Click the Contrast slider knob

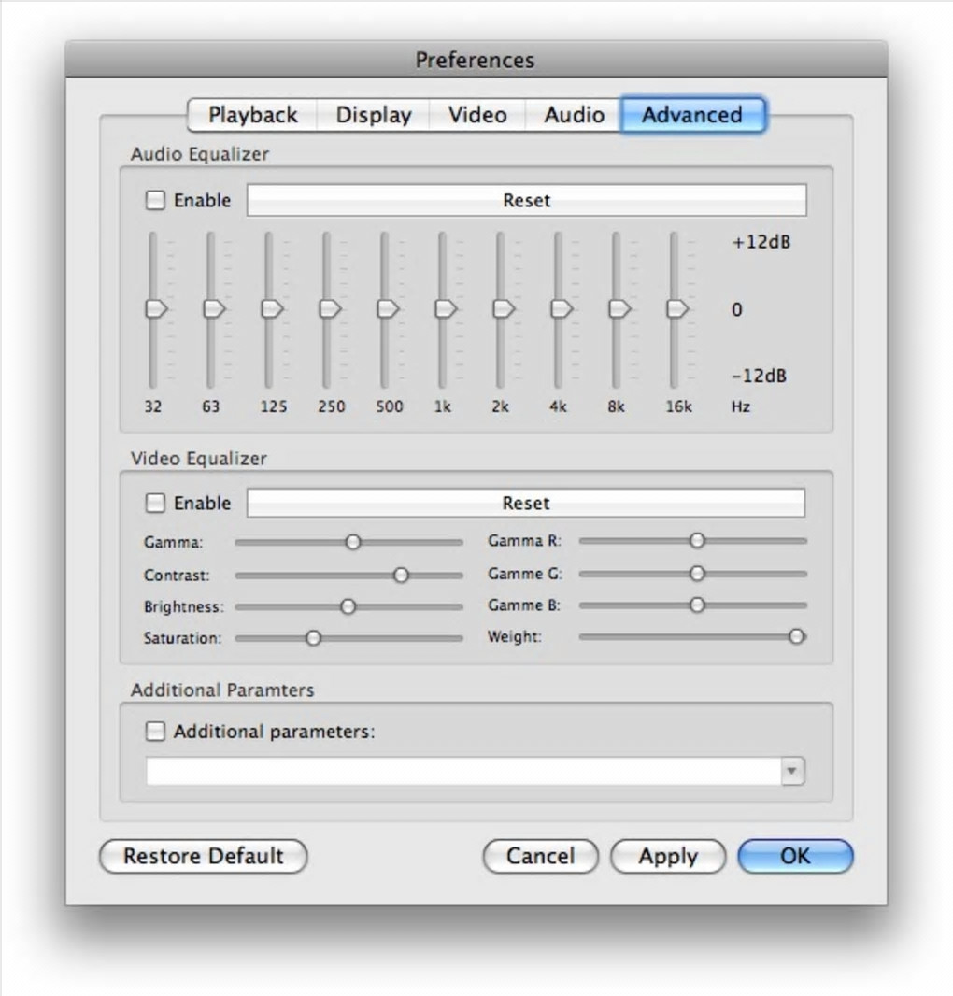(401, 575)
